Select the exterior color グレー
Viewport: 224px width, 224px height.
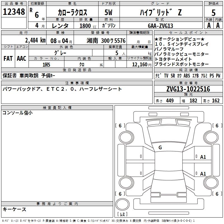60,53
